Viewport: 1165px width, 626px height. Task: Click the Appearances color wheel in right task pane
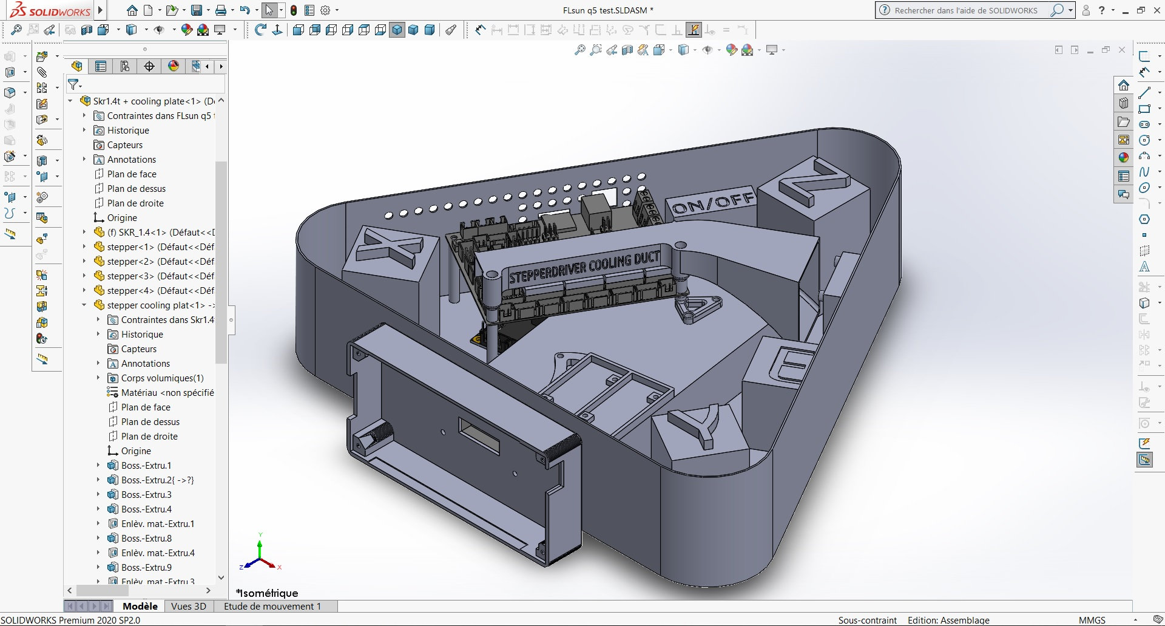pyautogui.click(x=1124, y=157)
